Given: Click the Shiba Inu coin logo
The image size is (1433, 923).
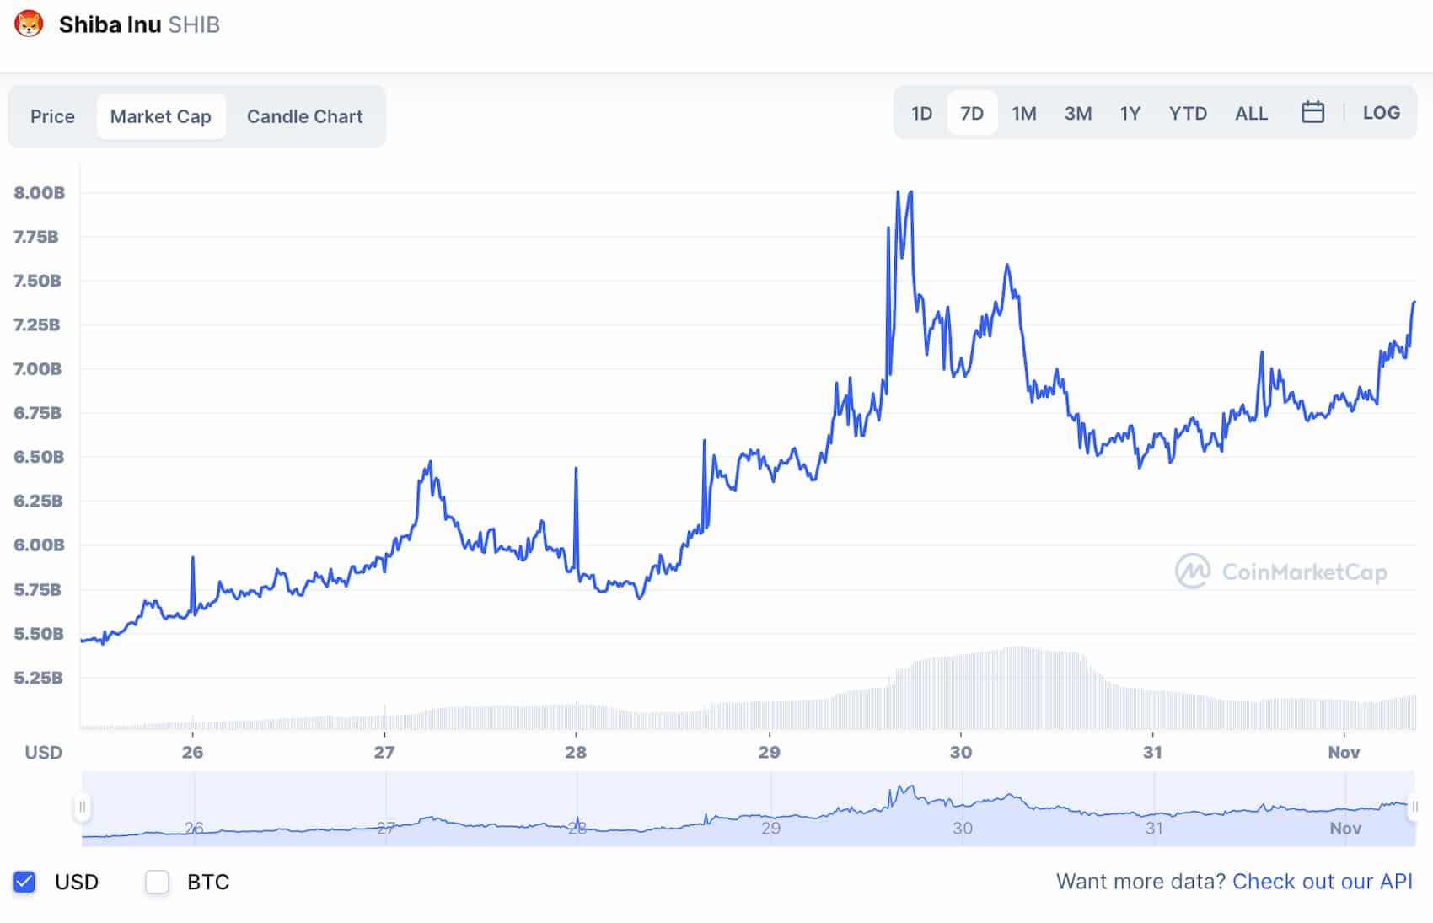Looking at the screenshot, I should pos(31,24).
